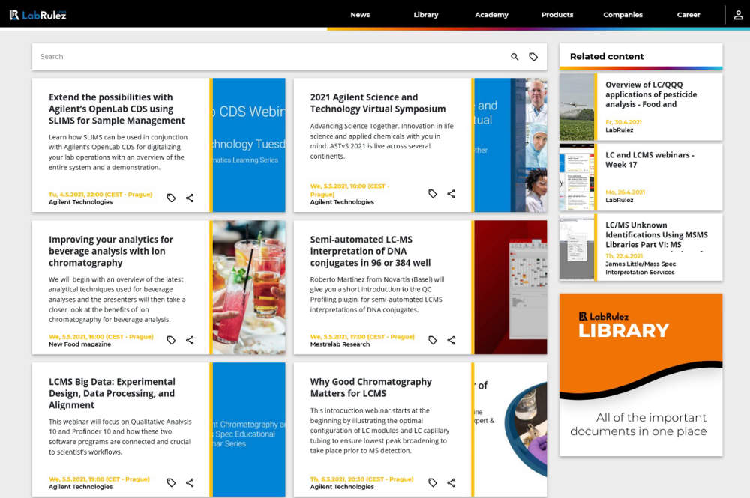The width and height of the screenshot is (750, 498).
Task: Click the 'Related content' heading
Action: [x=607, y=56]
